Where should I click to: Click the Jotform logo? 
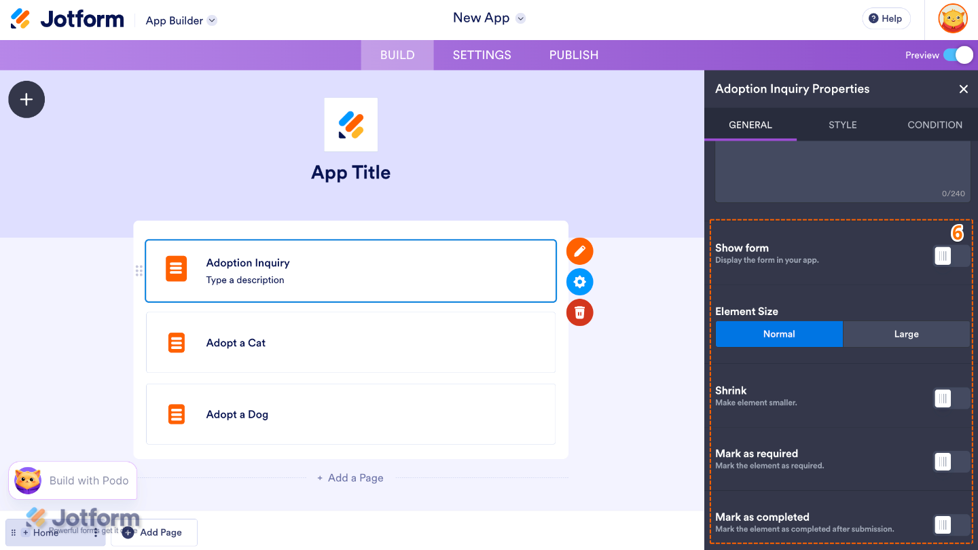tap(67, 18)
